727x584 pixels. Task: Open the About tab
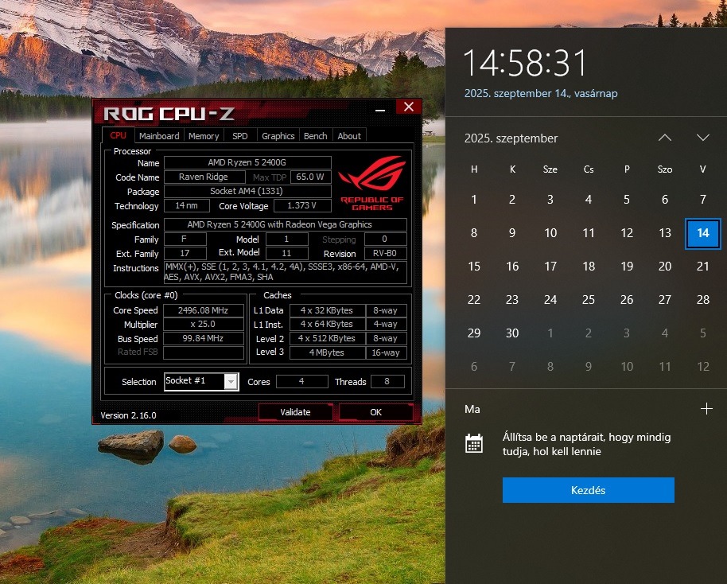click(349, 136)
